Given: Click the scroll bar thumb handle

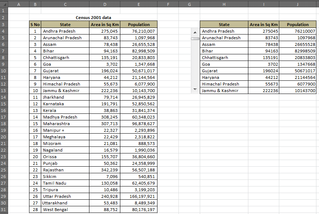Looking at the screenshot, I should pyautogui.click(x=195, y=38).
